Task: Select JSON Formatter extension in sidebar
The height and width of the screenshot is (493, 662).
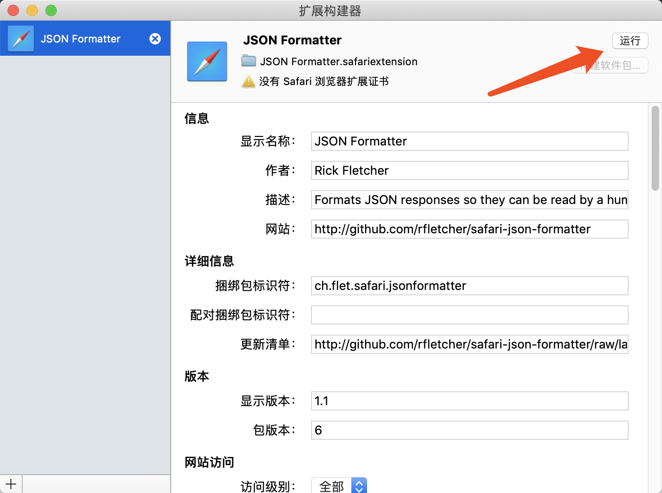Action: click(x=85, y=38)
